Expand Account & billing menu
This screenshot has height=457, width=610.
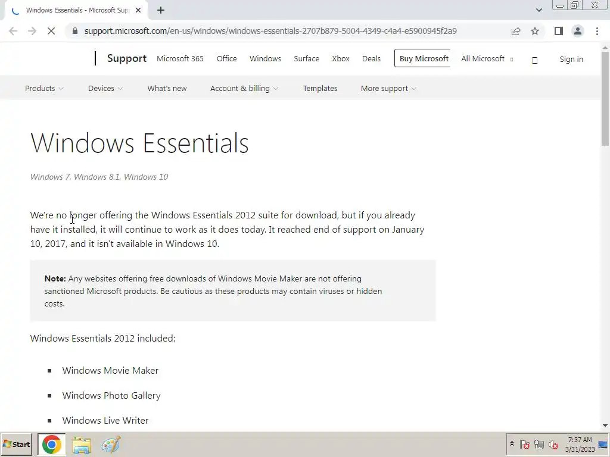tap(244, 88)
